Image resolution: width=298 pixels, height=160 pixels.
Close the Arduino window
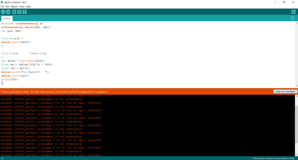click(293, 2)
